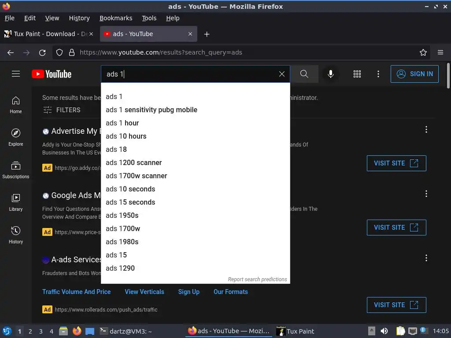Open options for Advertise My ad
Screen dimensions: 451x338
426,130
